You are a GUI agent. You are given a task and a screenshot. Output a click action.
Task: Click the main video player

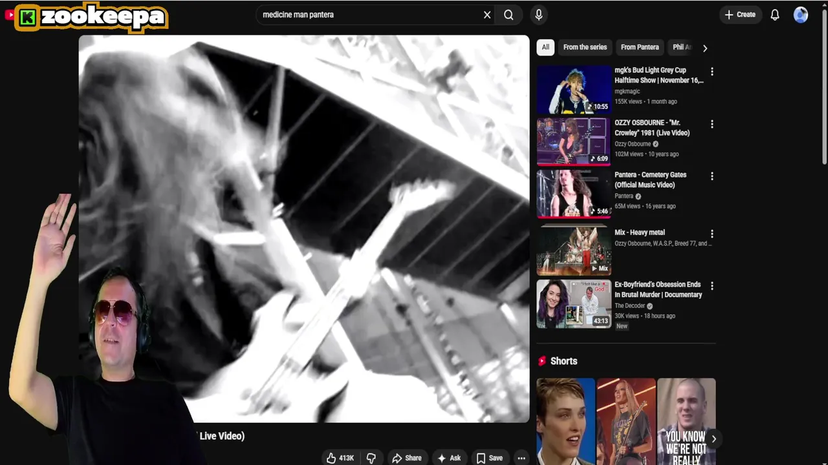(x=304, y=229)
